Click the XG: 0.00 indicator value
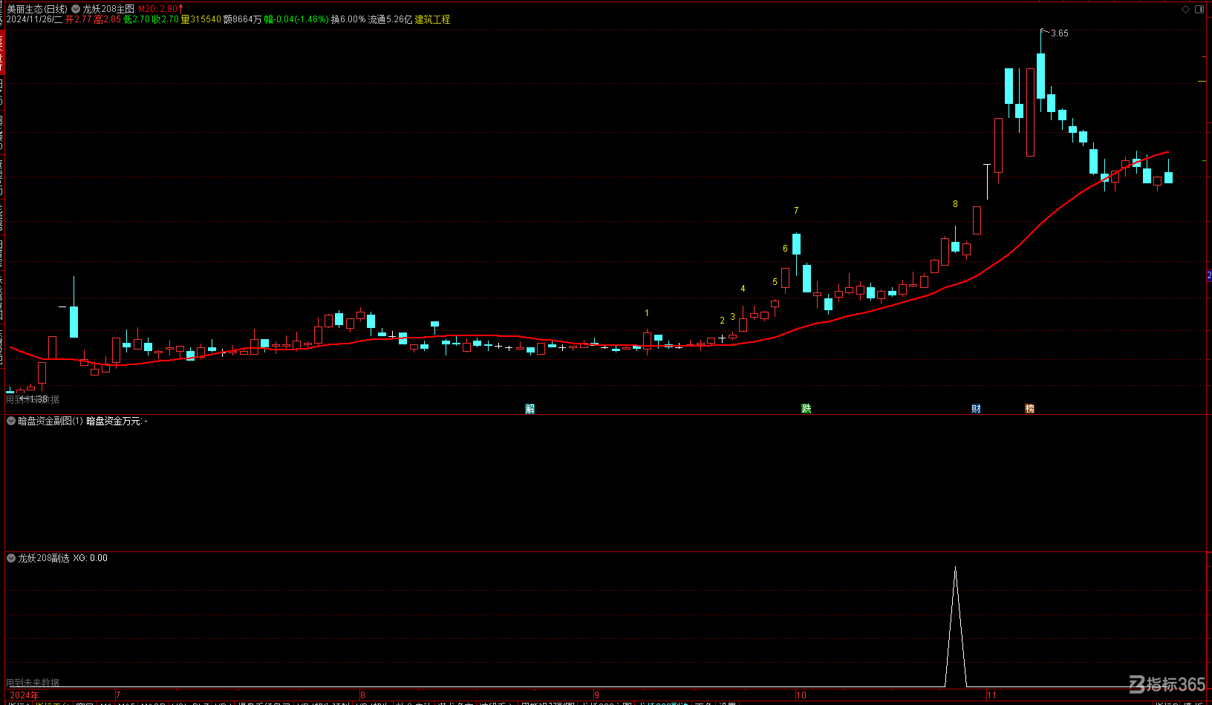The height and width of the screenshot is (705, 1212). (x=90, y=558)
